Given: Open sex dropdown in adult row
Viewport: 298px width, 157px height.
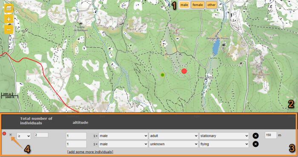Looking at the screenshot, I should click(x=123, y=136).
